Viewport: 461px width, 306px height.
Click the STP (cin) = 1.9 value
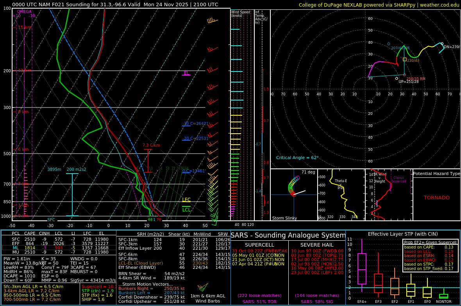[x=98, y=291]
